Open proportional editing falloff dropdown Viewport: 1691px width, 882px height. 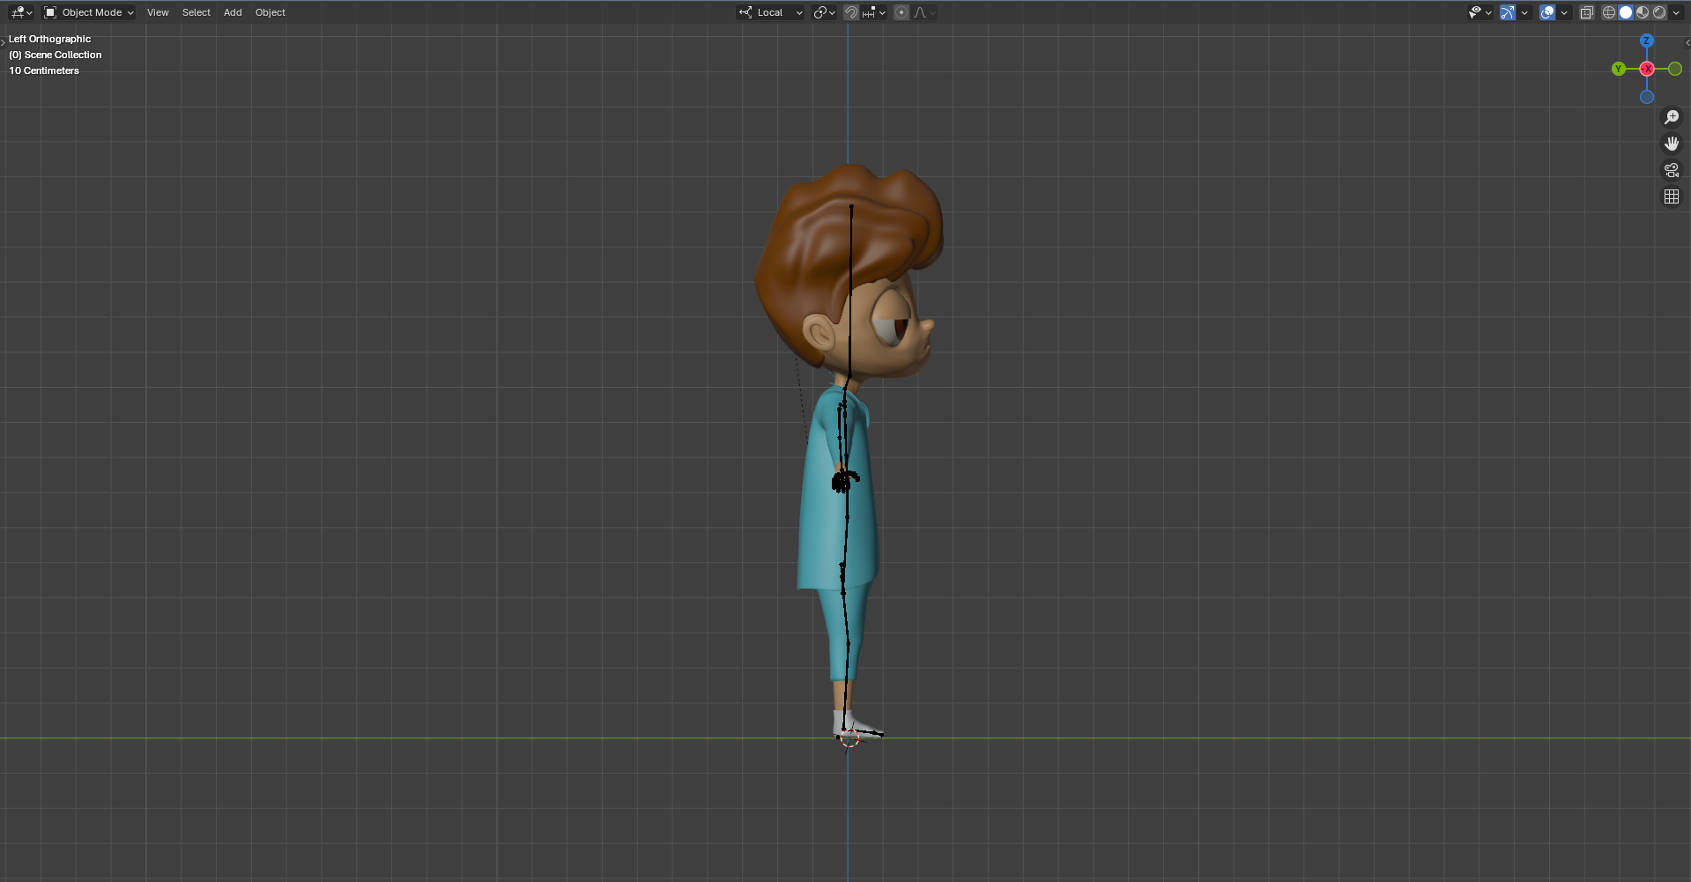coord(924,12)
